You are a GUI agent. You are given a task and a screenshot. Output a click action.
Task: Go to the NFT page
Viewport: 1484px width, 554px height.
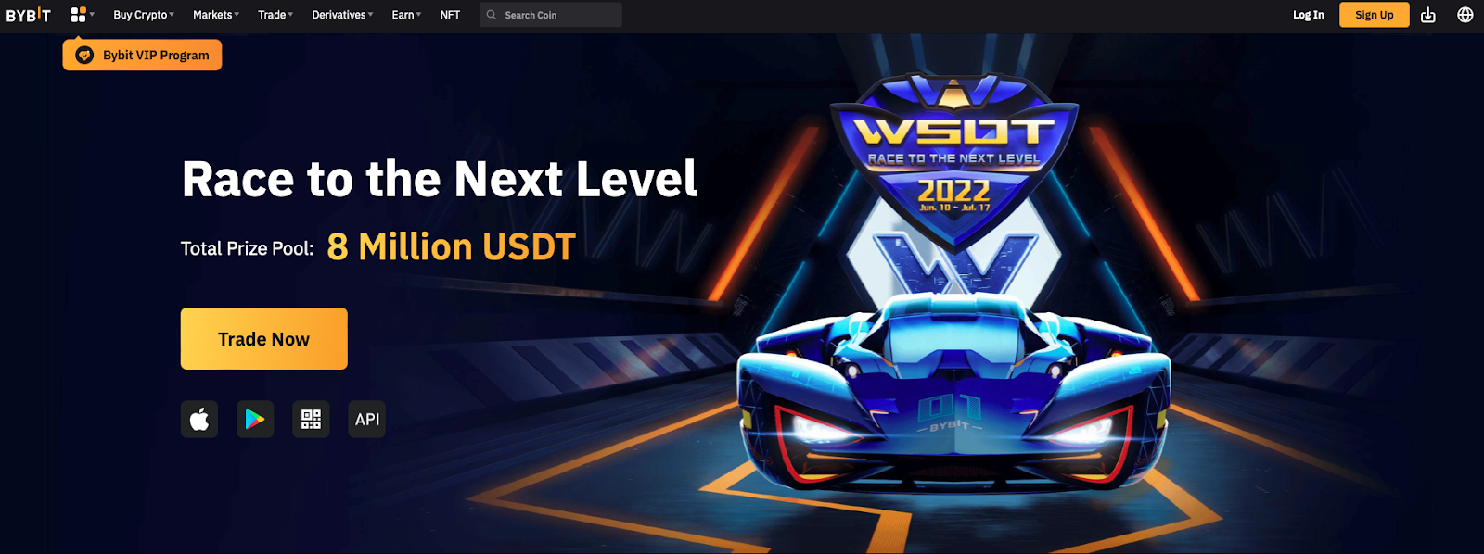pyautogui.click(x=450, y=15)
